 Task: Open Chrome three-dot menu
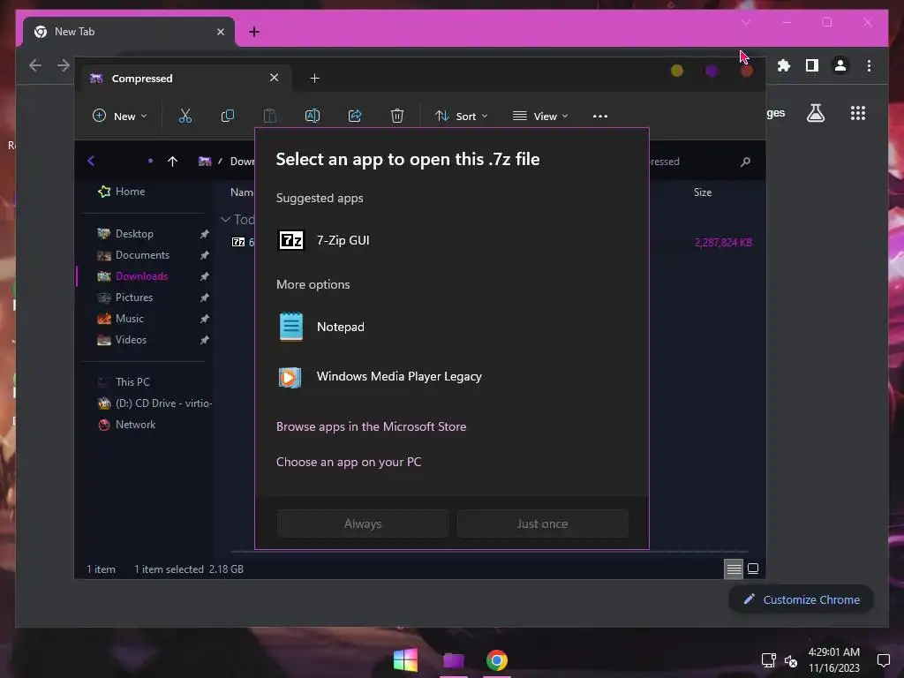click(x=869, y=65)
